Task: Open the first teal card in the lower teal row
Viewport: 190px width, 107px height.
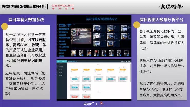Action: pos(74,87)
